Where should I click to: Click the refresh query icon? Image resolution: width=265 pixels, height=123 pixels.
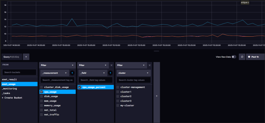[242, 57]
